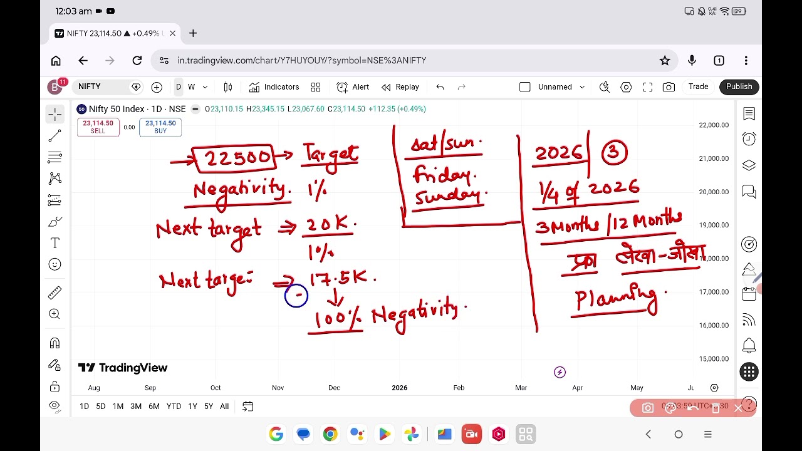Open the emoji icons tool

[x=55, y=265]
